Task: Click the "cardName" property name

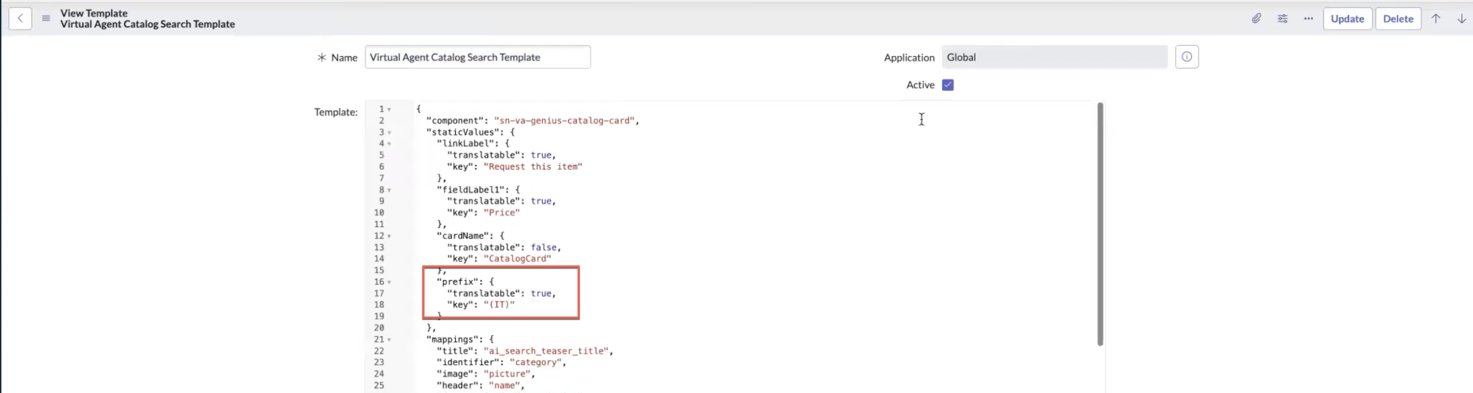Action: tap(462, 235)
